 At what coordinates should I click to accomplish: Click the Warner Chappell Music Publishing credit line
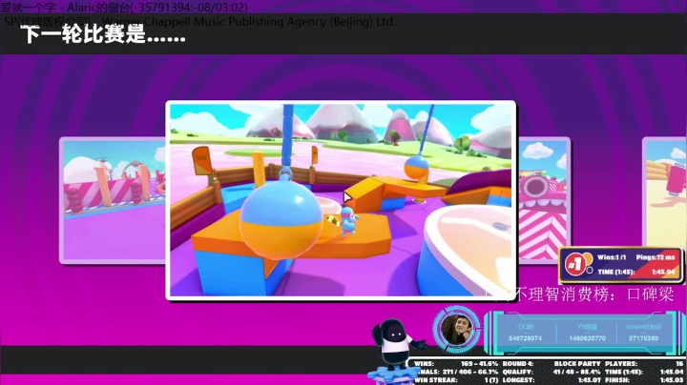pos(199,21)
